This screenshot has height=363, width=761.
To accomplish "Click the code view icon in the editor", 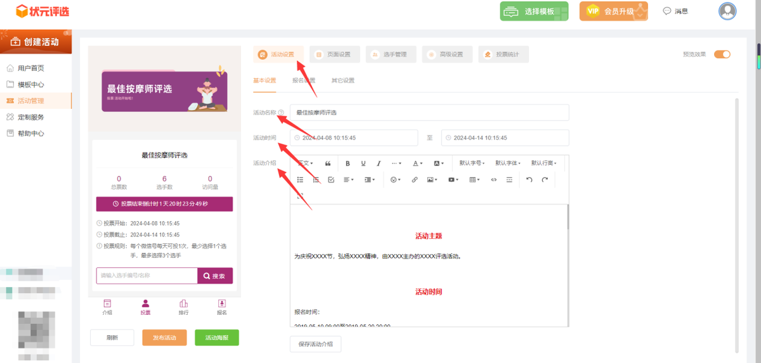I will (494, 180).
